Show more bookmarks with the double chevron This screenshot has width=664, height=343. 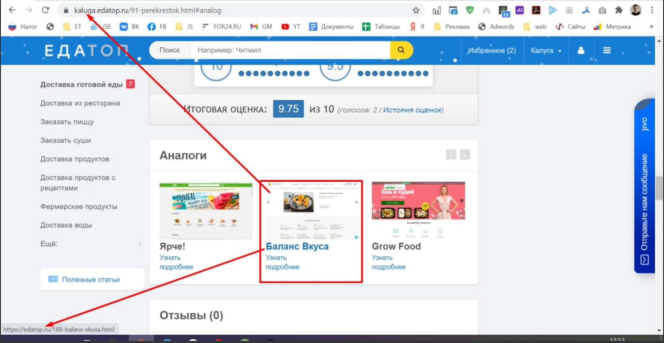652,27
